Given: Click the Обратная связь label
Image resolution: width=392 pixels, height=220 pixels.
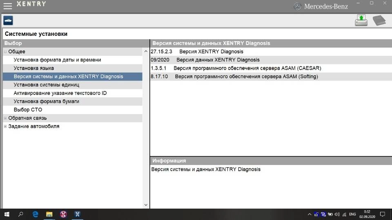Looking at the screenshot, I should [x=27, y=118].
